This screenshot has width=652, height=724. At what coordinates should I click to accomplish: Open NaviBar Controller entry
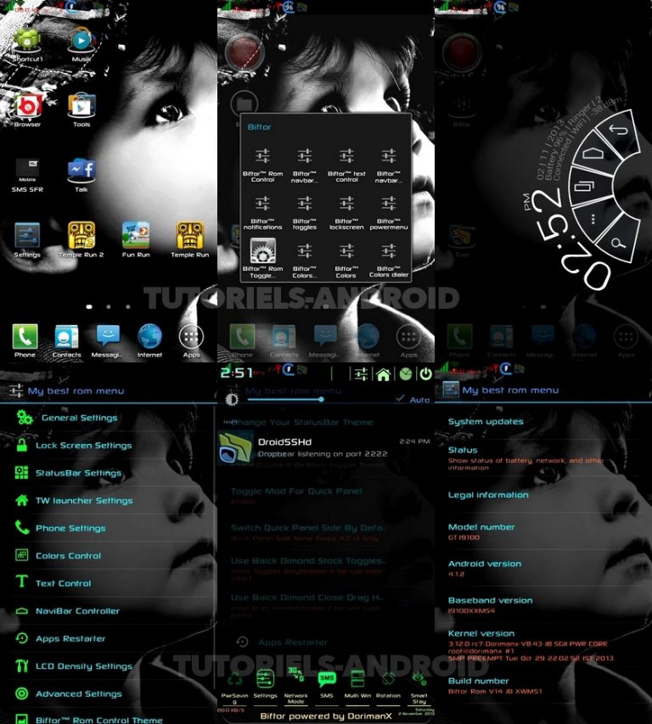108,611
